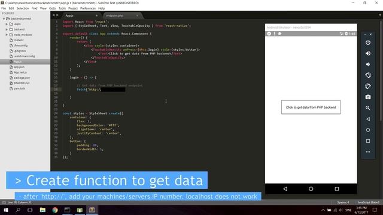Tap Android recents navigation button
Screen dimensions: 383x215
(336, 189)
